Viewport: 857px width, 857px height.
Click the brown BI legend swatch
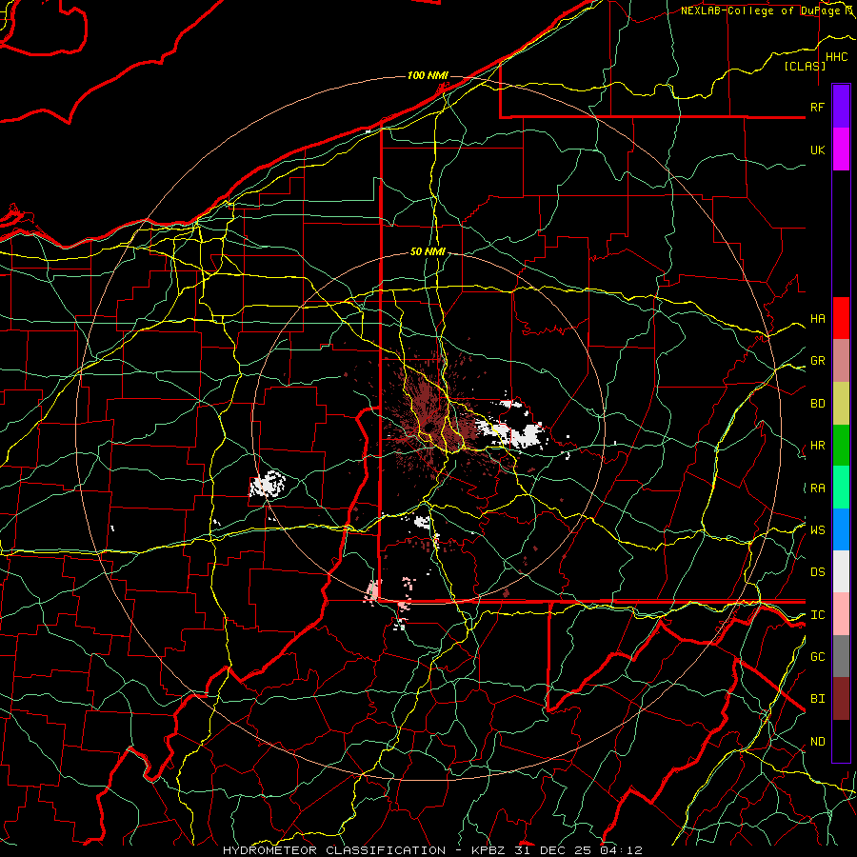pyautogui.click(x=841, y=699)
